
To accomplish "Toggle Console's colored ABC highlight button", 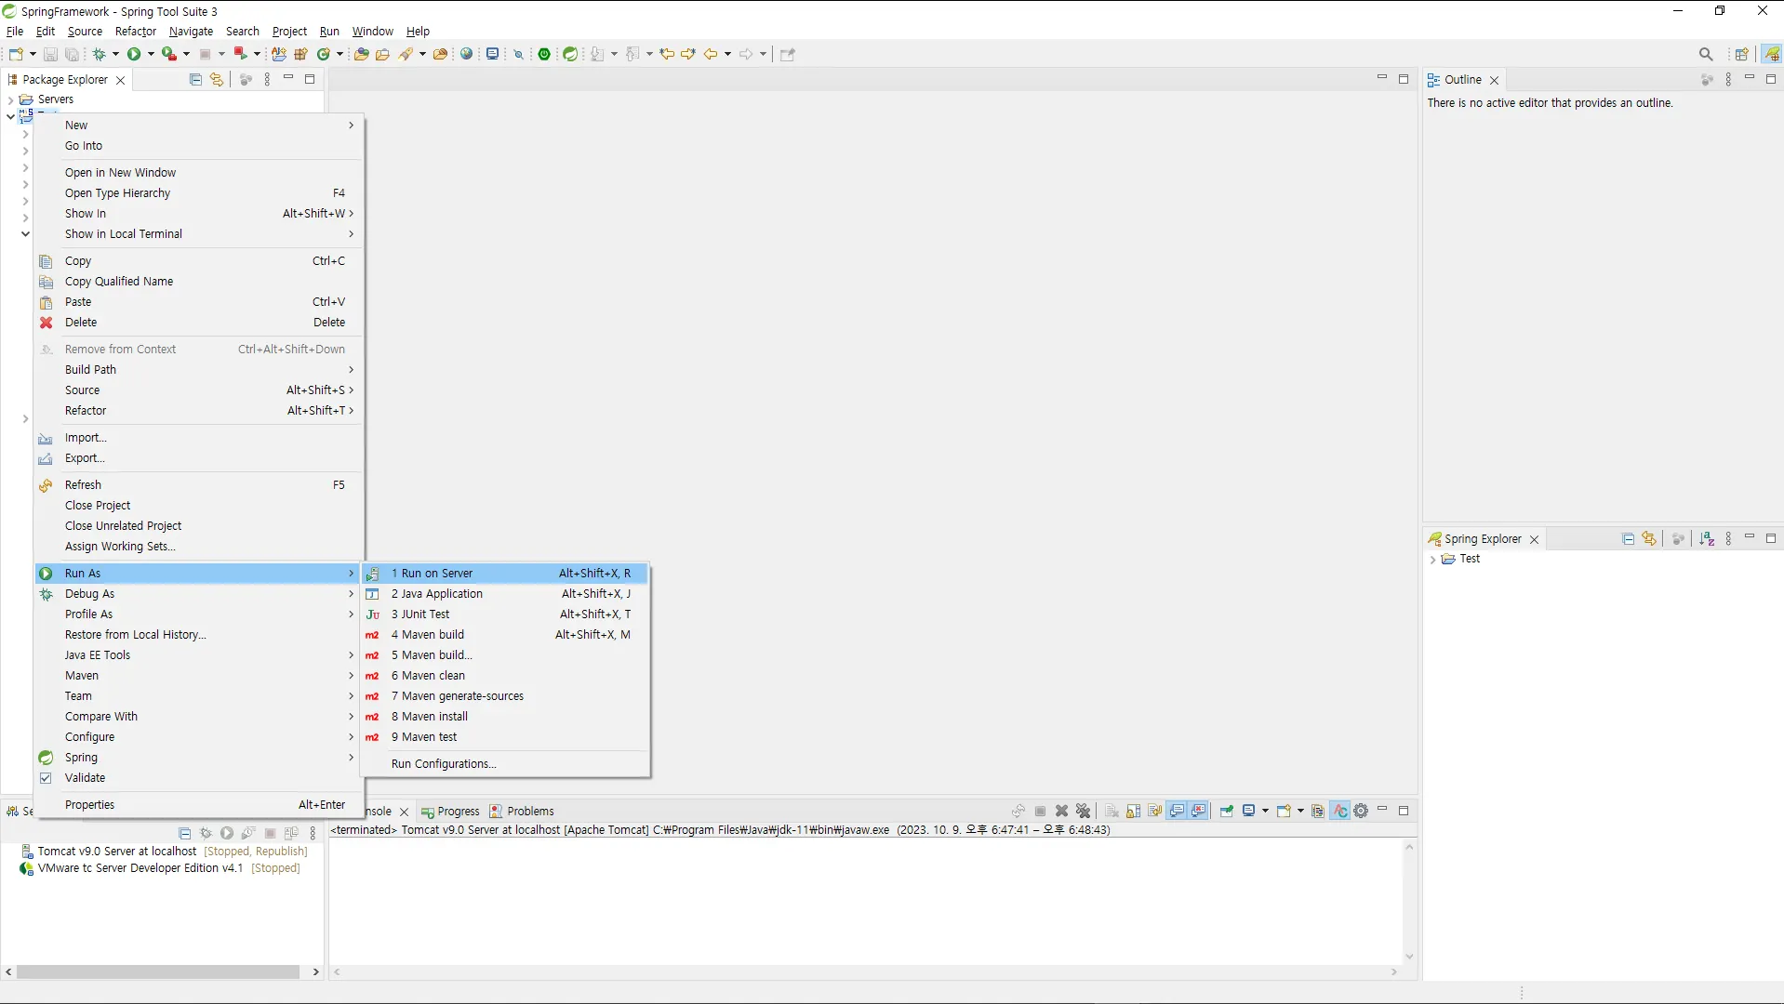I will pyautogui.click(x=1340, y=811).
